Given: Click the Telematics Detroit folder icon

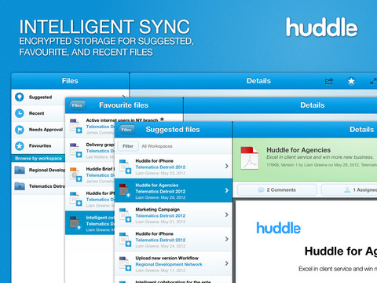Looking at the screenshot, I should click(x=20, y=186).
